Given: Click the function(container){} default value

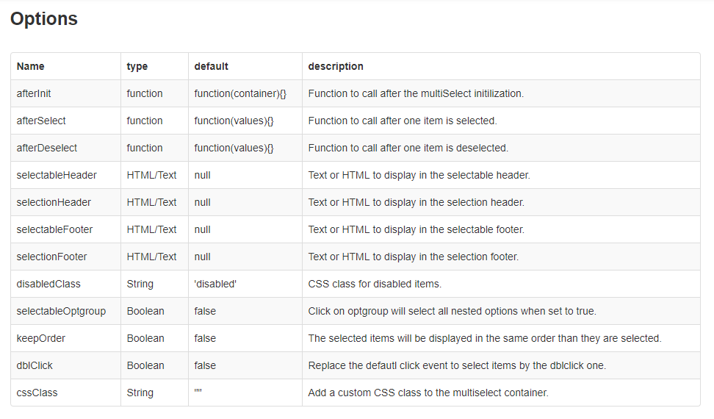Looking at the screenshot, I should click(240, 94).
